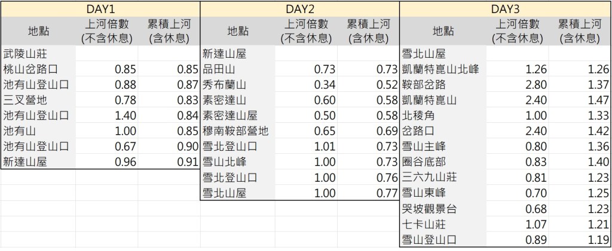The width and height of the screenshot is (612, 251).
Task: Click the DAY2 header cell
Action: pyautogui.click(x=299, y=9)
